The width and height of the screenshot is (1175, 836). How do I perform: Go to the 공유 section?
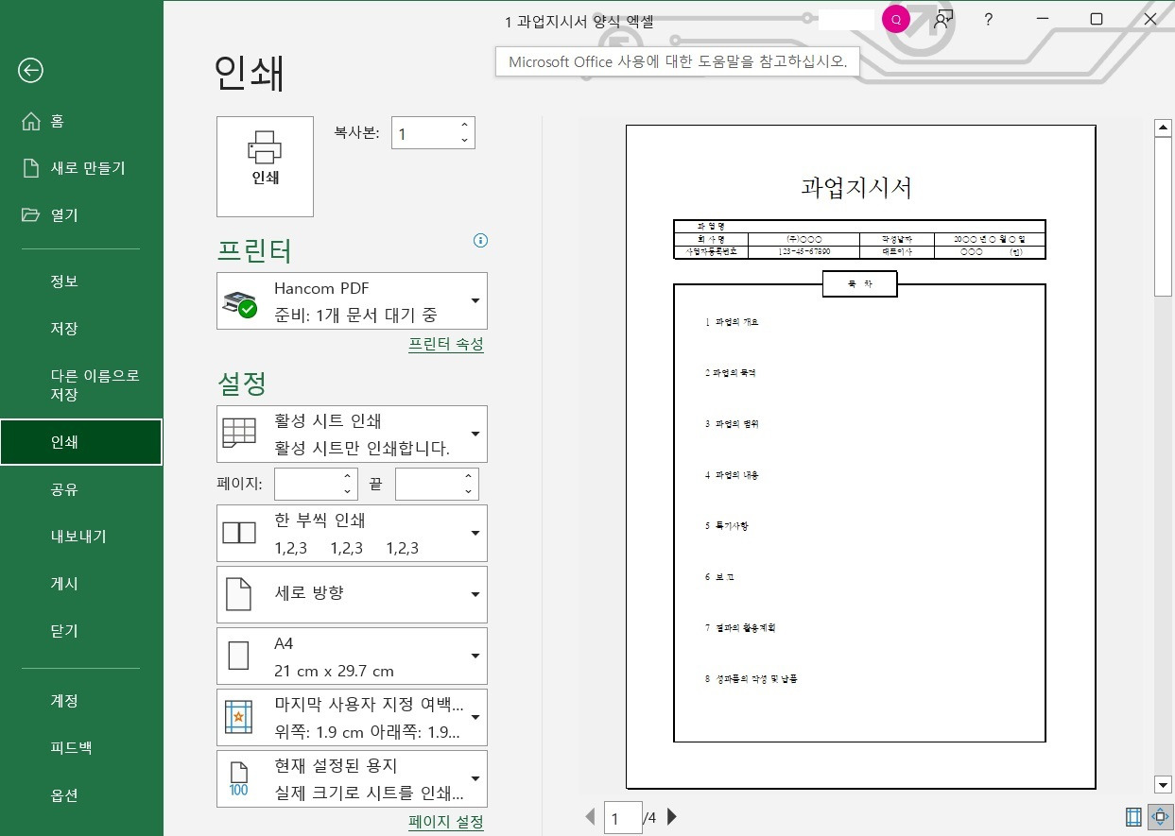pyautogui.click(x=61, y=488)
